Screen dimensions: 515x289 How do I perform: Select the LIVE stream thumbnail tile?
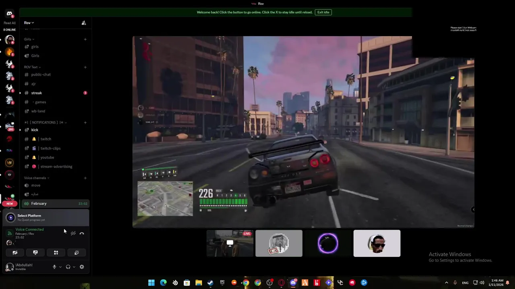(x=230, y=243)
